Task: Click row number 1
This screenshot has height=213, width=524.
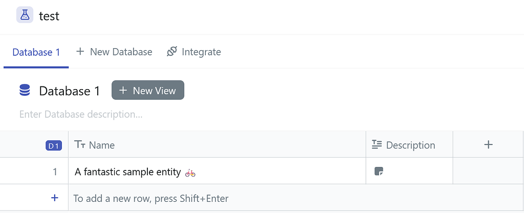Action: pos(55,172)
